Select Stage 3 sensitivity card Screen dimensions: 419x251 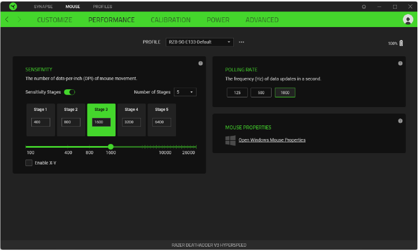tap(102, 120)
